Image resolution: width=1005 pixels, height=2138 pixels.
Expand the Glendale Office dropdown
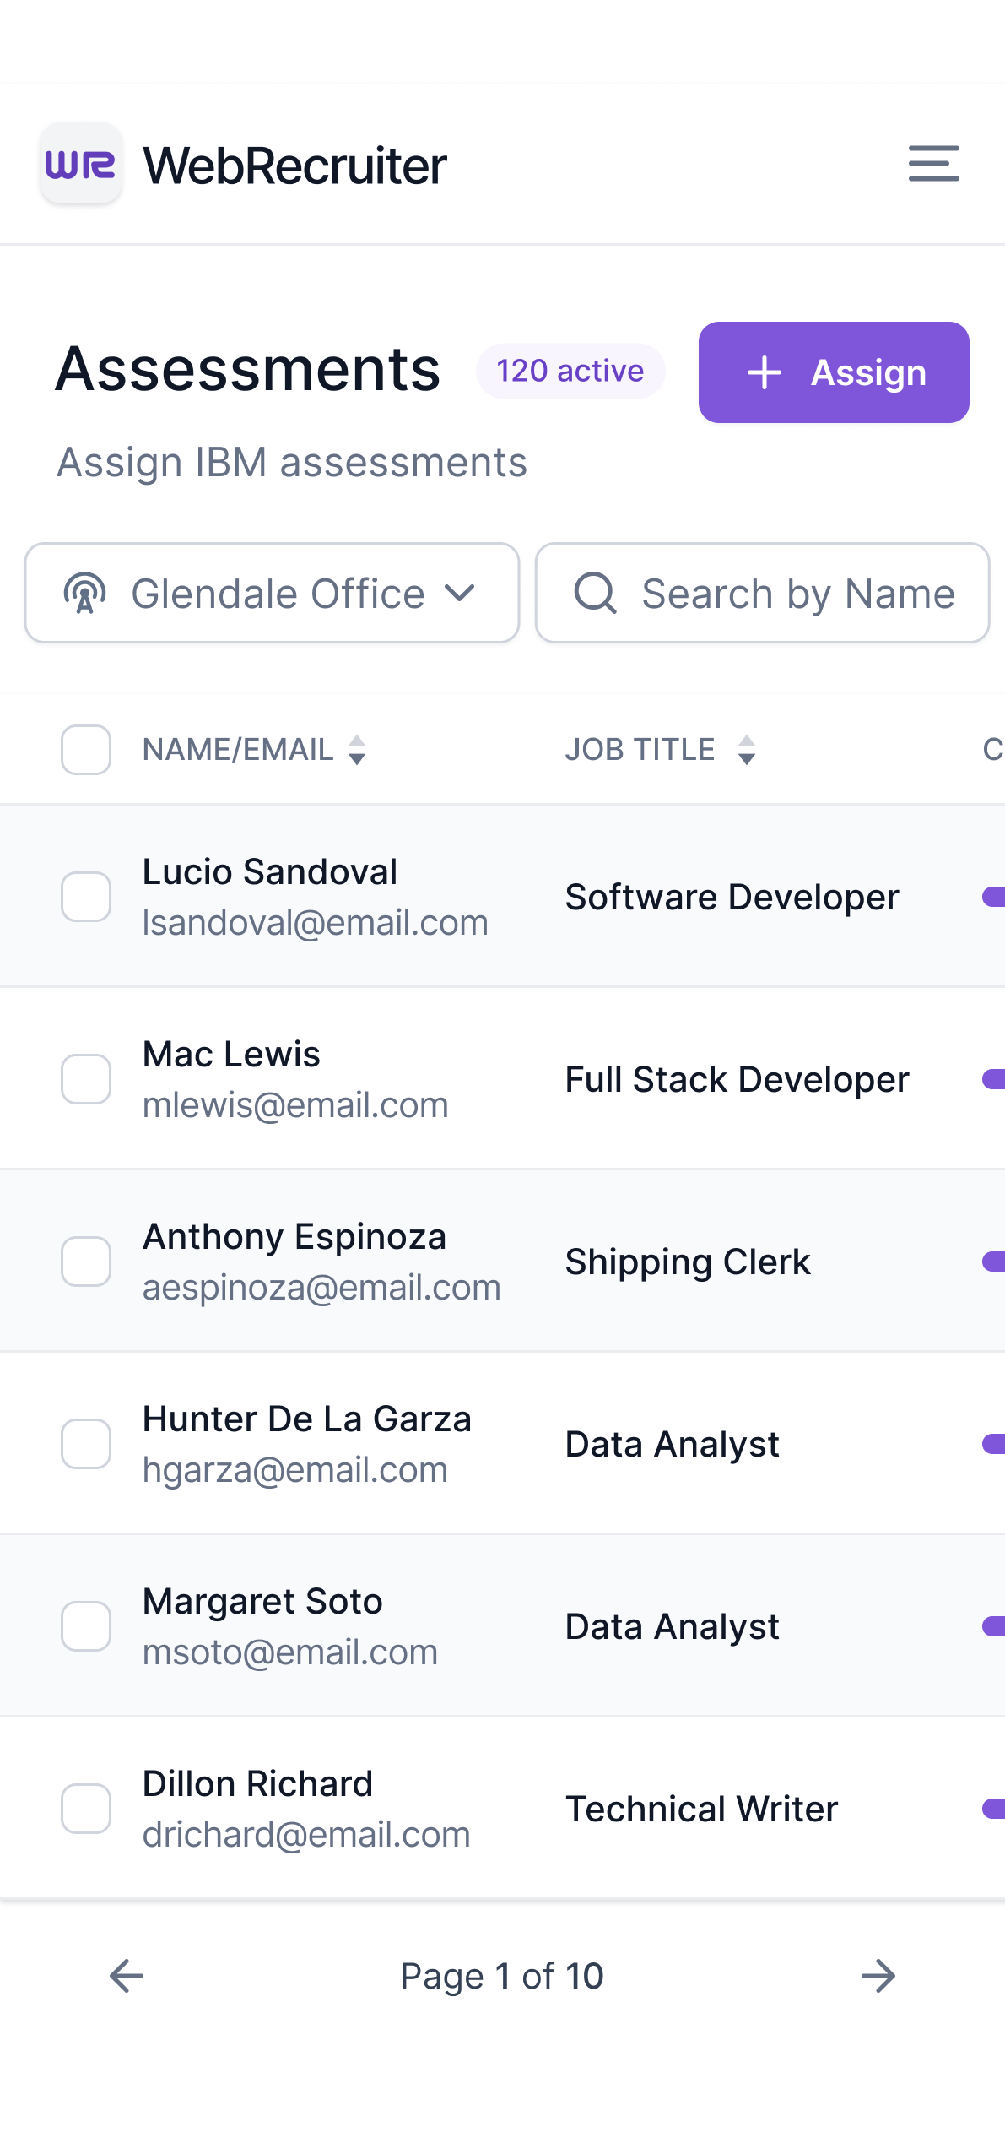(272, 593)
